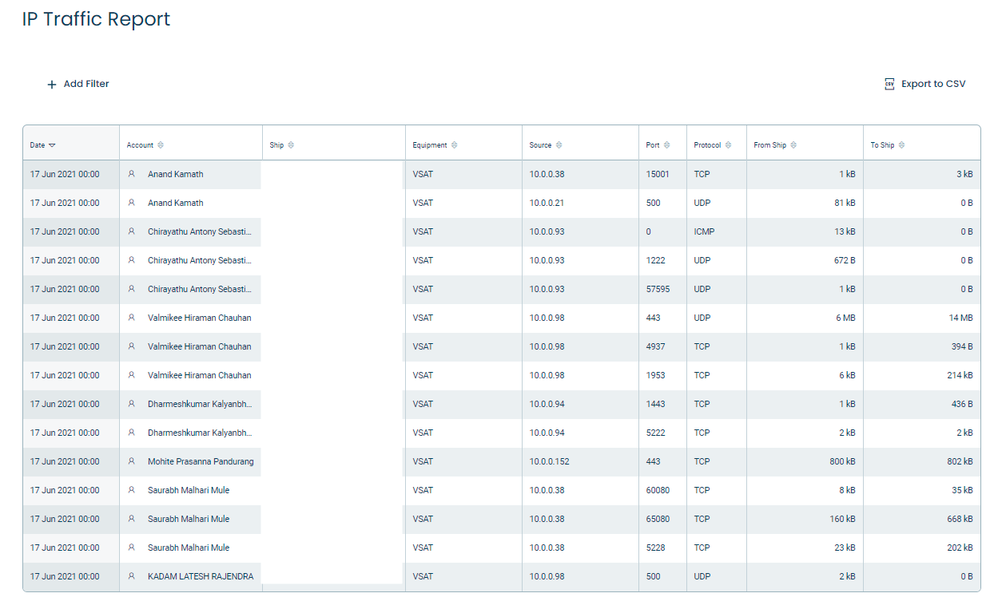This screenshot has height=605, width=998.
Task: Click the sort icon beside Account header
Action: click(x=161, y=145)
